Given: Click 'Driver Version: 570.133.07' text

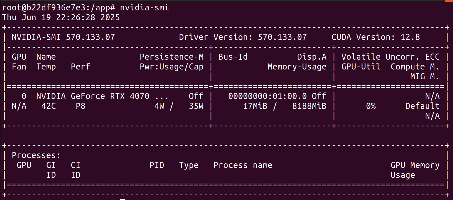Looking at the screenshot, I should coord(243,37).
